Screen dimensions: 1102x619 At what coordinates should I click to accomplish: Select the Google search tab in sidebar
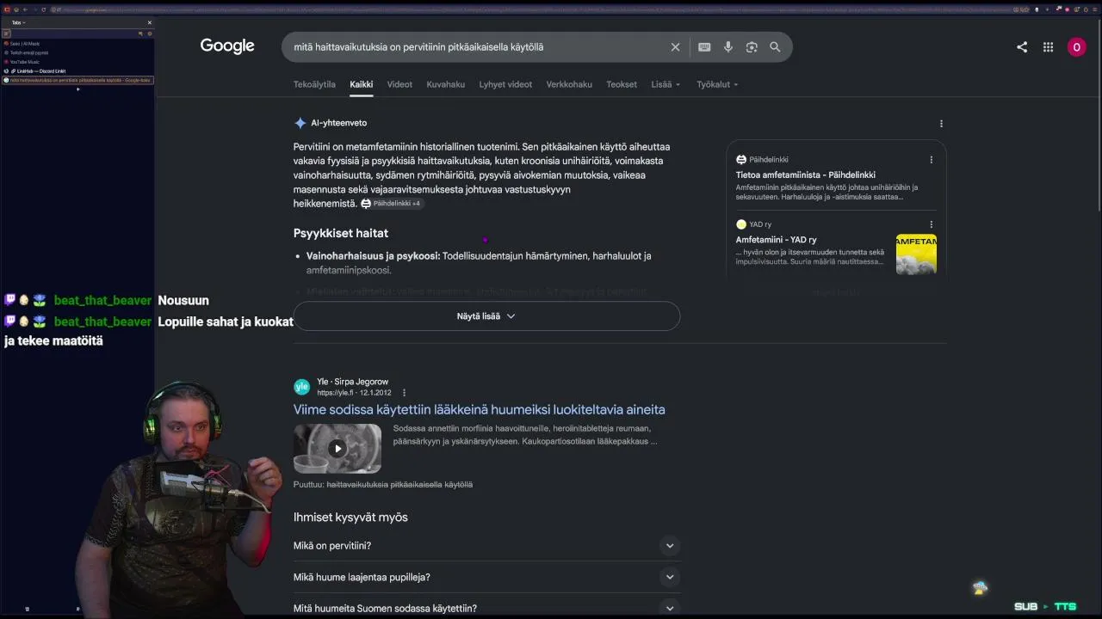(x=77, y=81)
